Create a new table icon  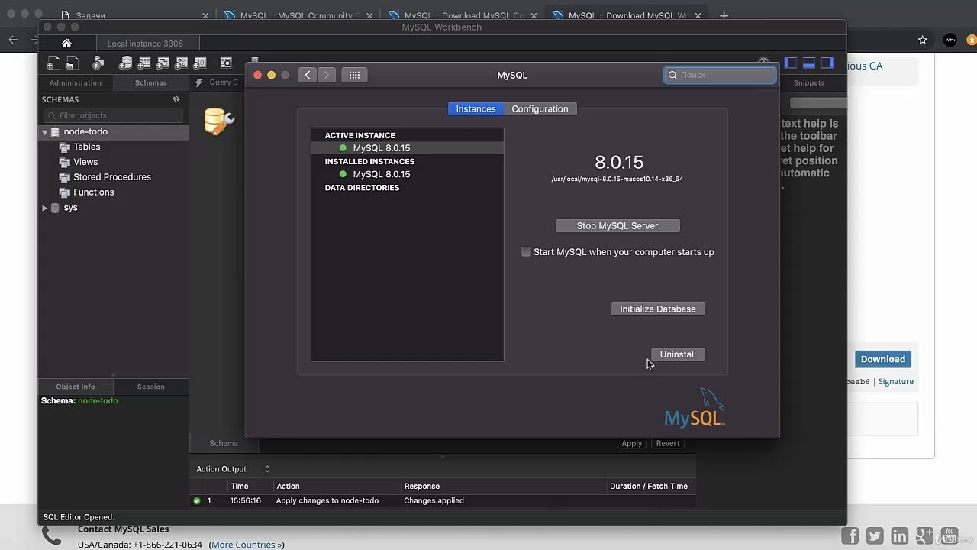tap(143, 63)
